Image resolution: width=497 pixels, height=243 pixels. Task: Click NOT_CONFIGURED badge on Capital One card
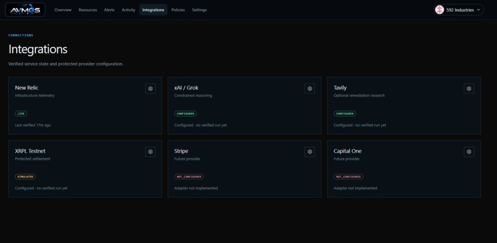pyautogui.click(x=348, y=176)
